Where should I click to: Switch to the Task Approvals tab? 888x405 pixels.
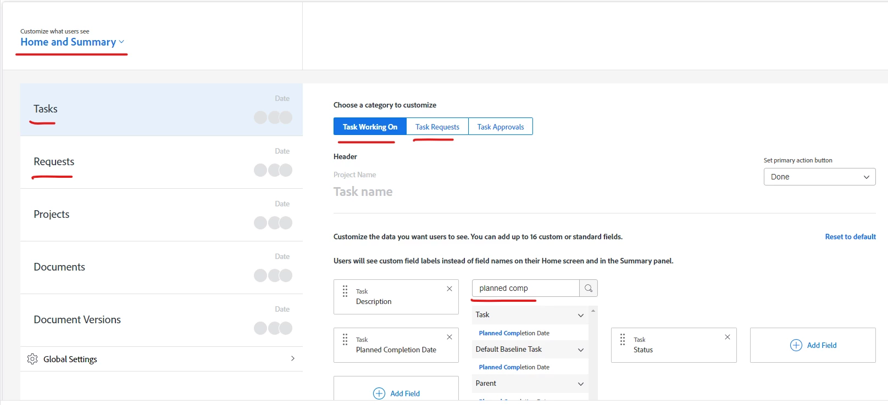pos(501,127)
